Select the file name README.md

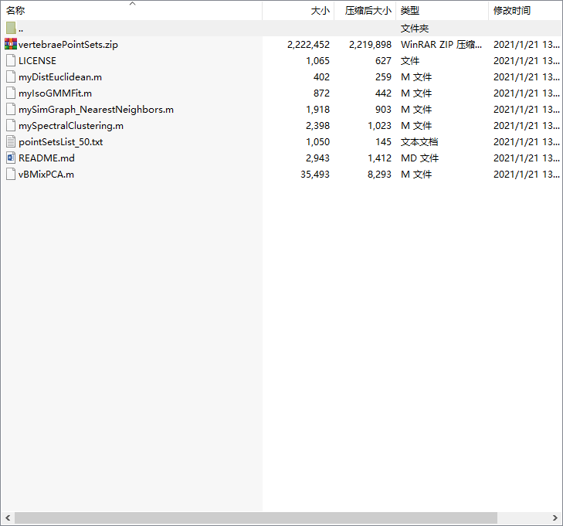click(x=46, y=158)
